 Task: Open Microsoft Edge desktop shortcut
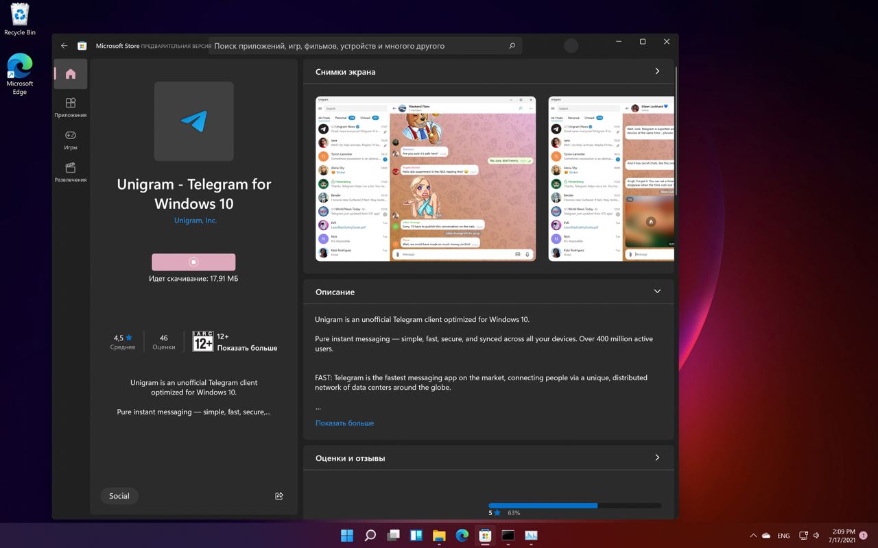20,74
